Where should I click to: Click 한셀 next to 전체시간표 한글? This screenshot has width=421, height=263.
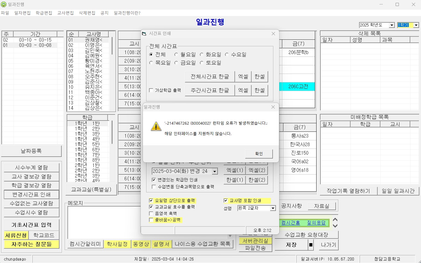260,77
